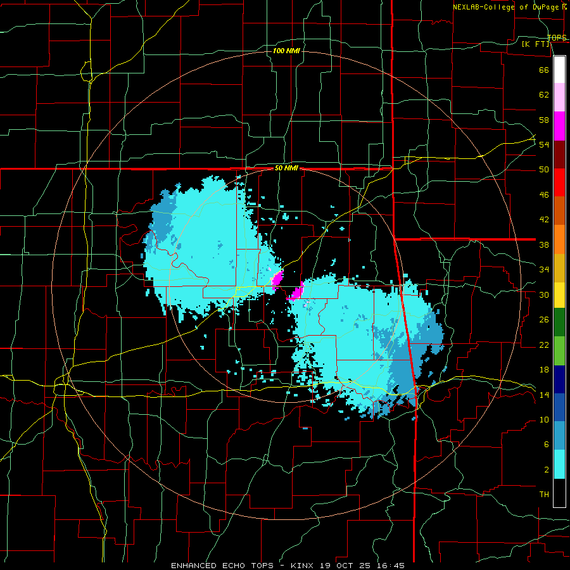The width and height of the screenshot is (570, 570).
Task: Select the "58" legend value
Action: (544, 120)
